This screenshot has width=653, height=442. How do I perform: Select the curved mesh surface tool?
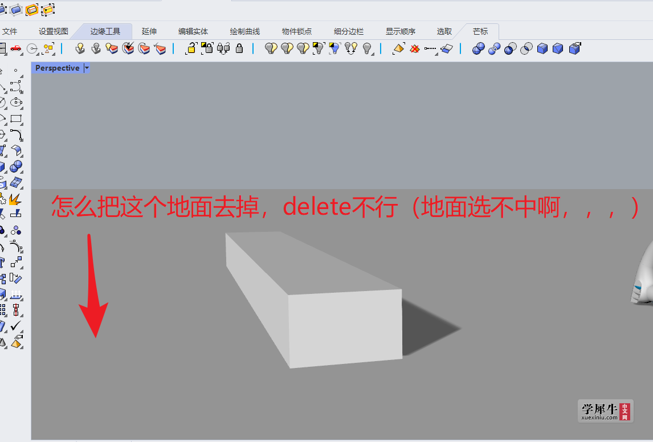16,182
